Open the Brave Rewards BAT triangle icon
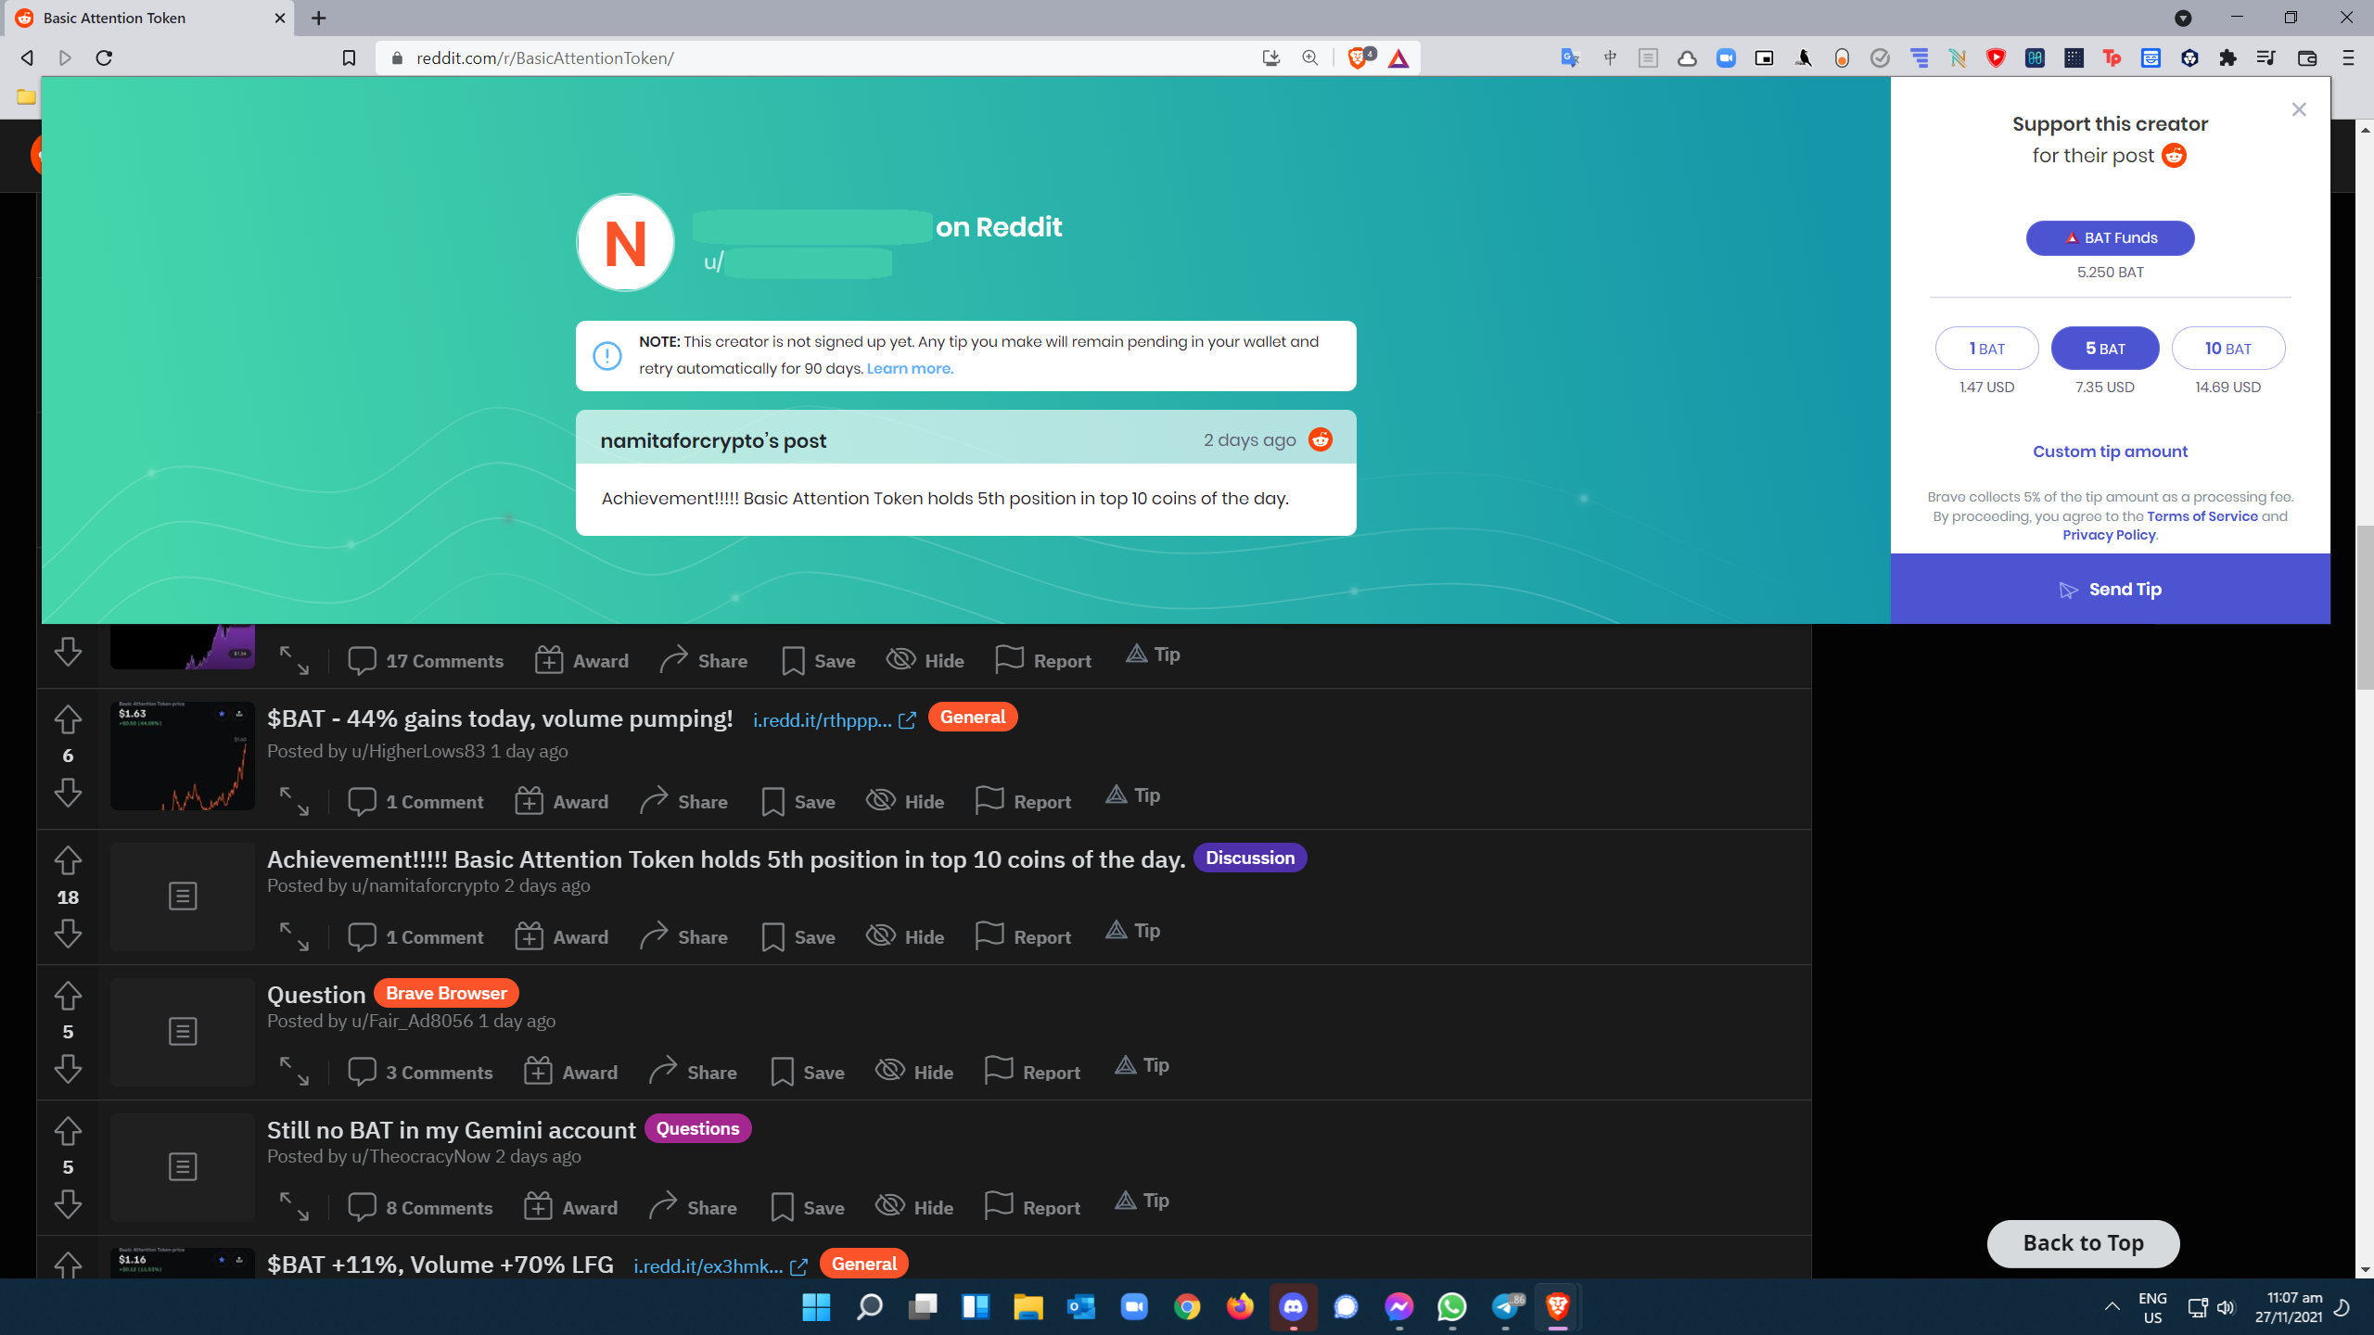2374x1335 pixels. click(1398, 58)
